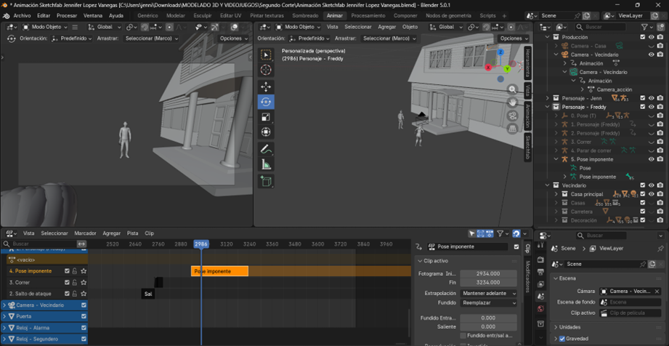This screenshot has width=669, height=346.
Task: Open the Marcador menu in NLA editor
Action: [x=85, y=233]
